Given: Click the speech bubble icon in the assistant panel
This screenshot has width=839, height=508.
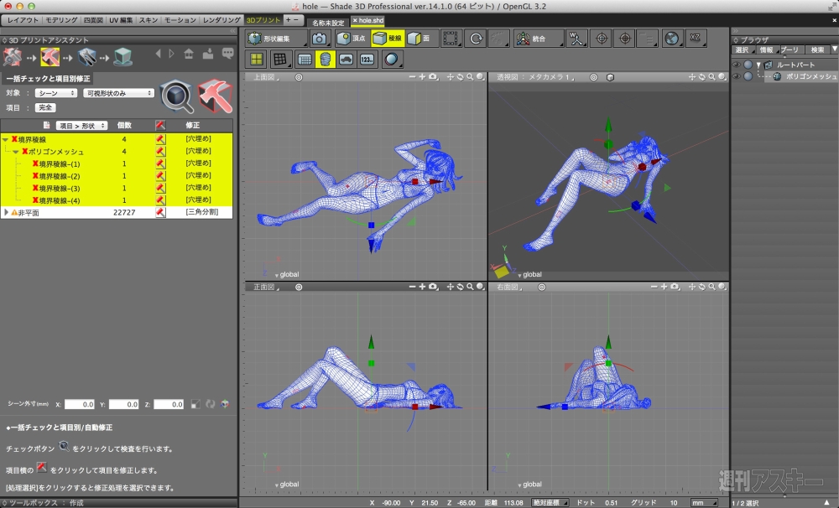Looking at the screenshot, I should coord(227,54).
